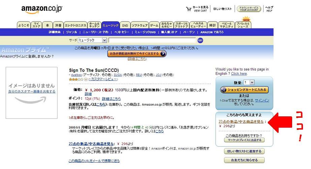Screen dimensions: 311x169
Task: Click the SUGA link
Action: pos(118,75)
